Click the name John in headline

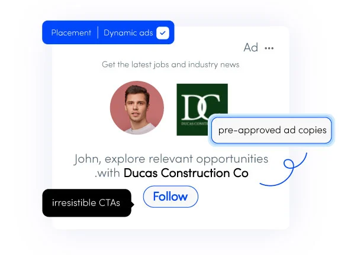pos(86,159)
